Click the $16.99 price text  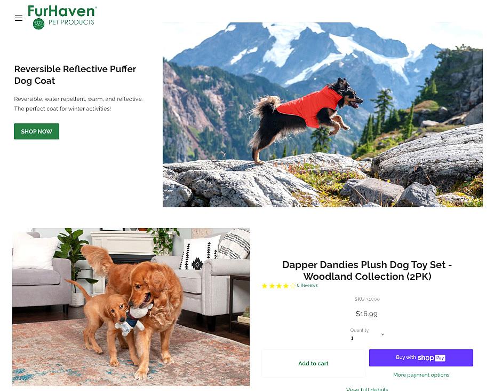(366, 314)
